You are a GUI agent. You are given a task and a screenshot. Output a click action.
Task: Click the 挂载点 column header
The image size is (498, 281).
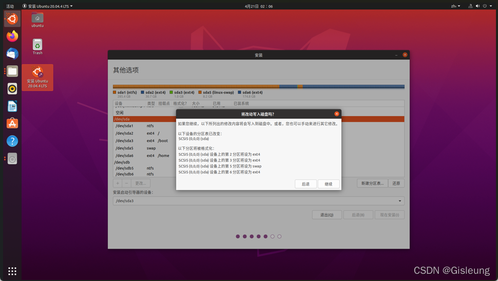pos(164,104)
